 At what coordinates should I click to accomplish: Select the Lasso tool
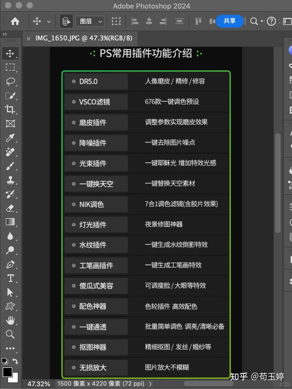10,81
